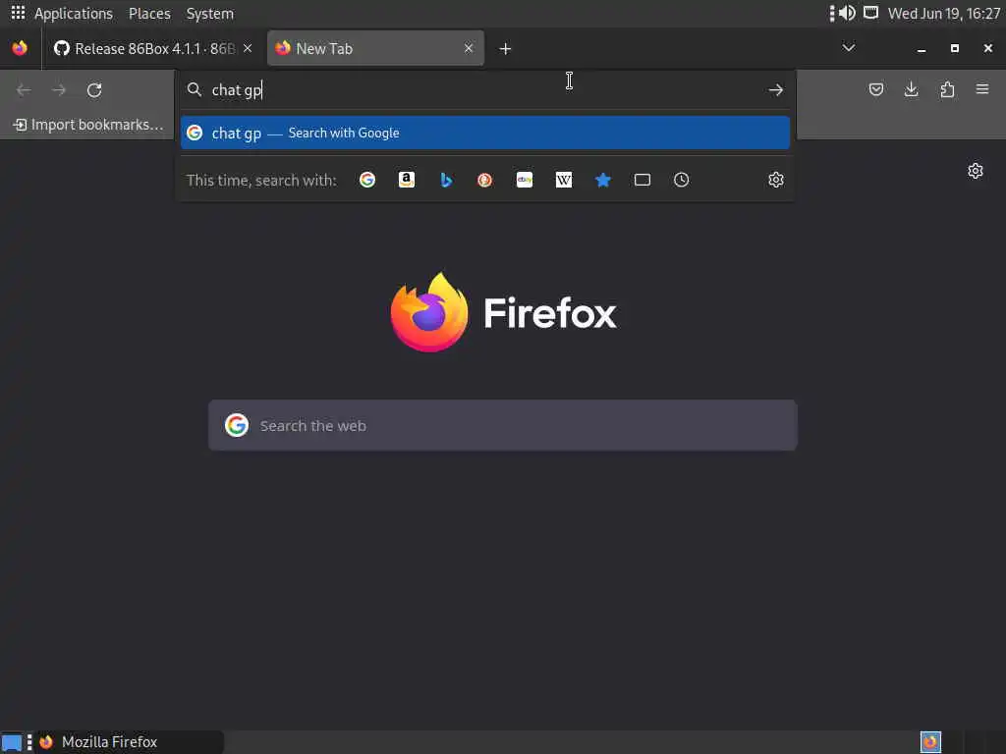Open the System menu
Screen dimensions: 1006x754
click(x=210, y=14)
